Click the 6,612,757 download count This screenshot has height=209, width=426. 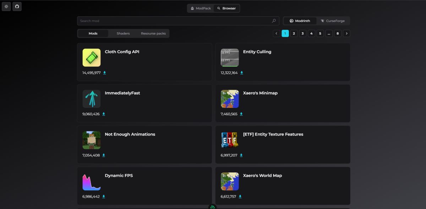[x=228, y=196]
